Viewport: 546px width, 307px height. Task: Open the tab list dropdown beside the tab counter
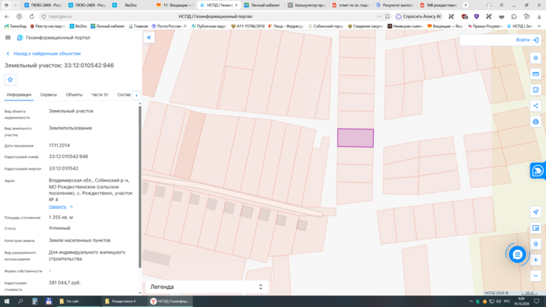16,5
